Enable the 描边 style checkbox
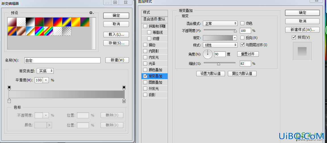This screenshot has height=143, width=327. (145, 45)
